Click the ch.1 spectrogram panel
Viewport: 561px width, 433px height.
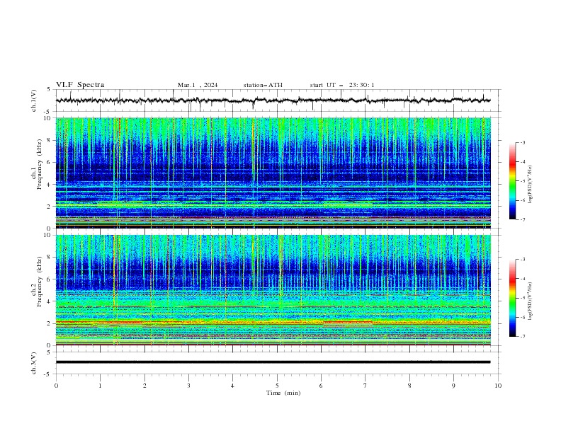(x=273, y=173)
